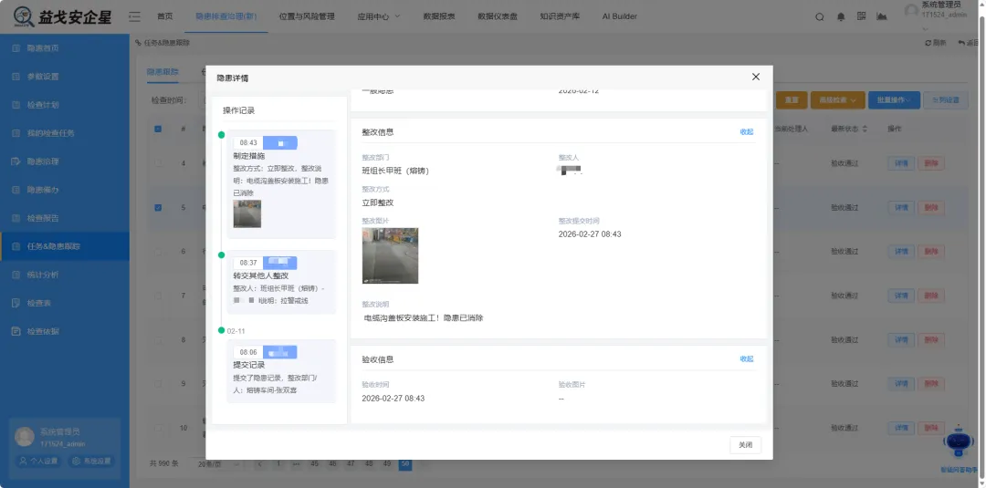Image resolution: width=986 pixels, height=488 pixels.
Task: Click the 隐患治理 sidebar icon
Action: click(16, 161)
